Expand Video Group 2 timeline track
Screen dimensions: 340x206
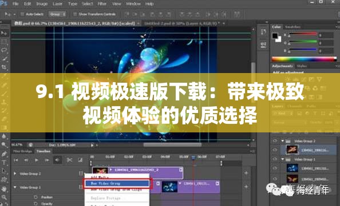tap(15, 173)
